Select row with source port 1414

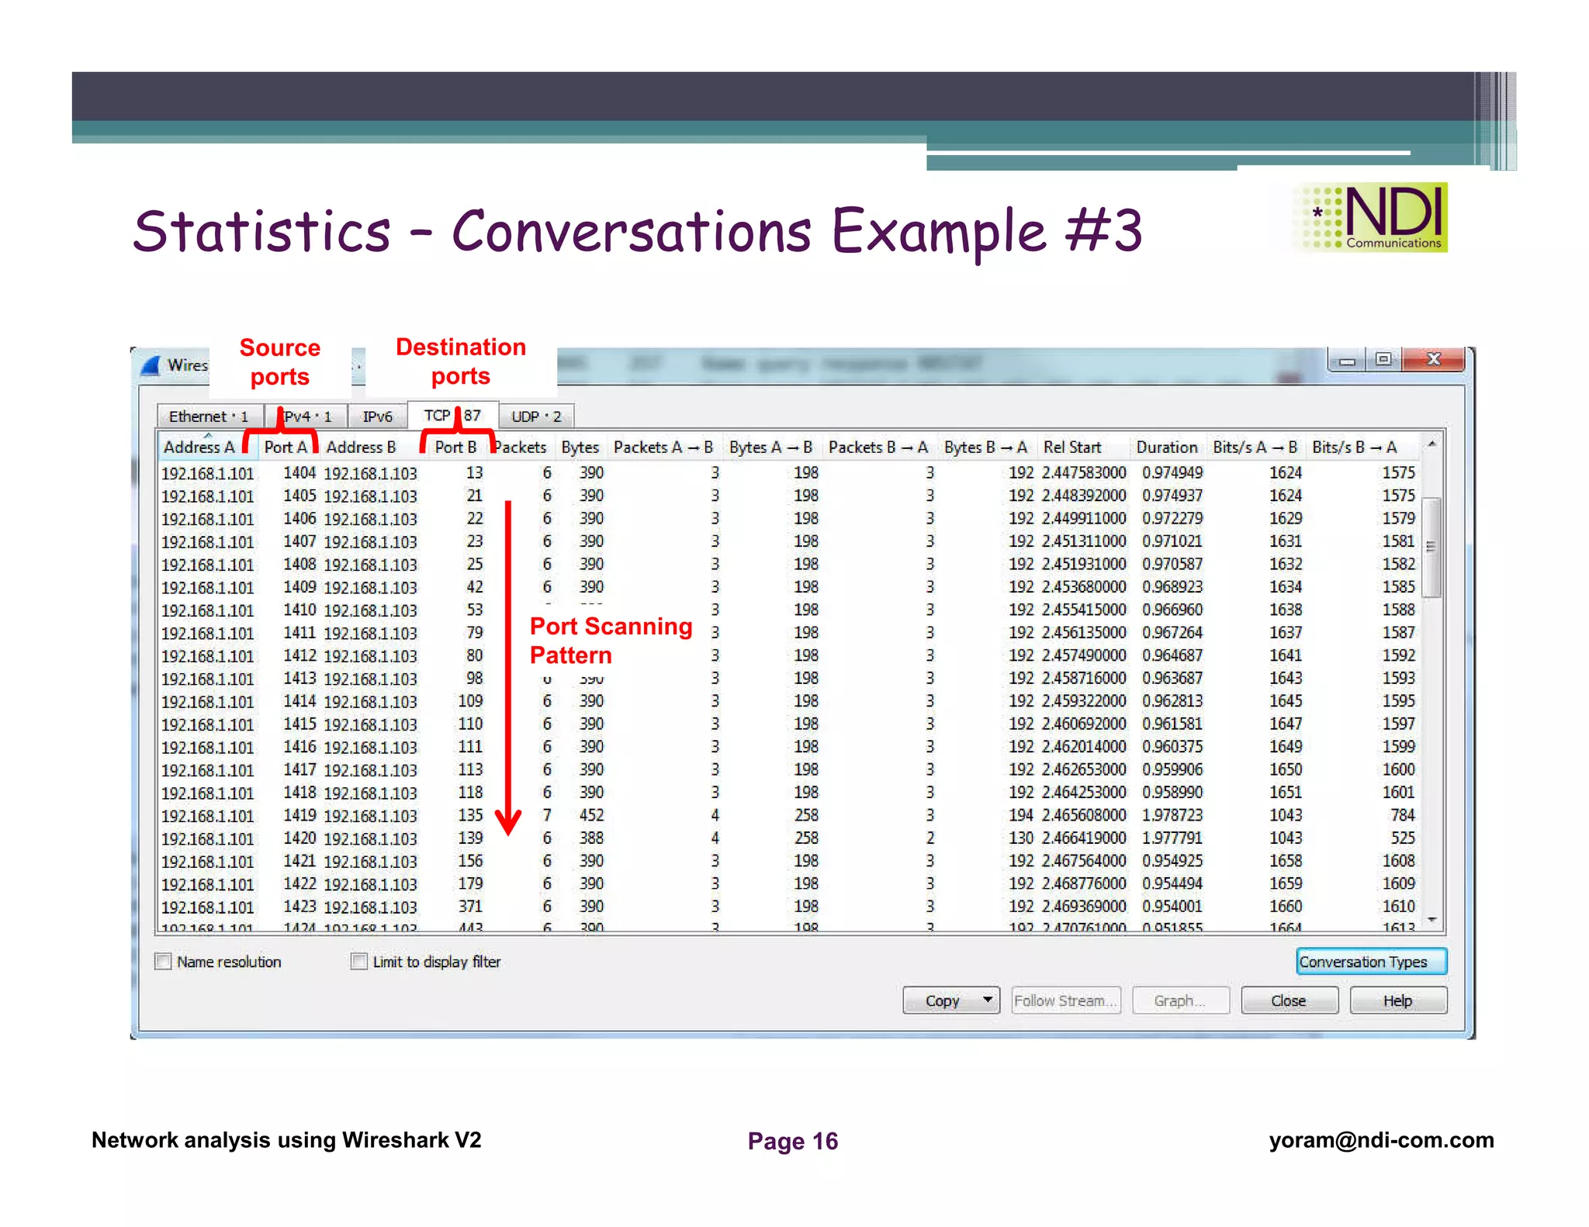click(x=788, y=702)
